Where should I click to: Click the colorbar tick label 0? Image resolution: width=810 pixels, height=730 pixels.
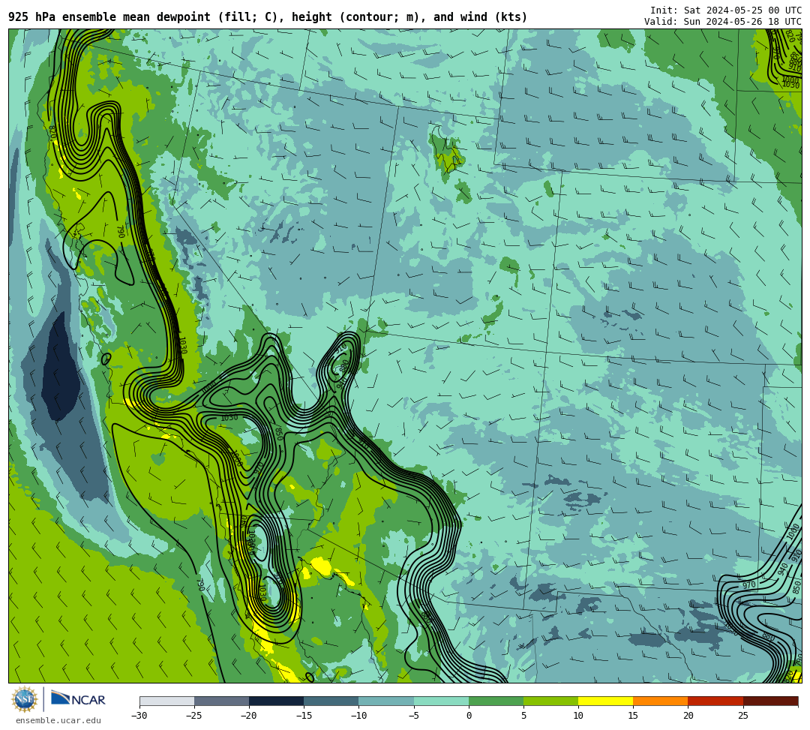tap(469, 716)
